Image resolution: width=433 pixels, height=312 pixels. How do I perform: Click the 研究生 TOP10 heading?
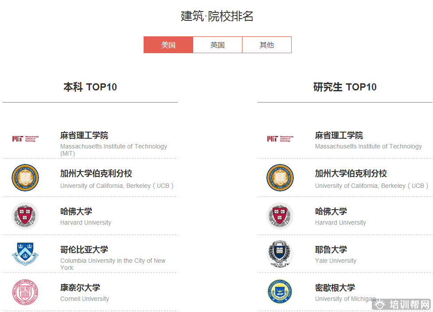(x=345, y=87)
